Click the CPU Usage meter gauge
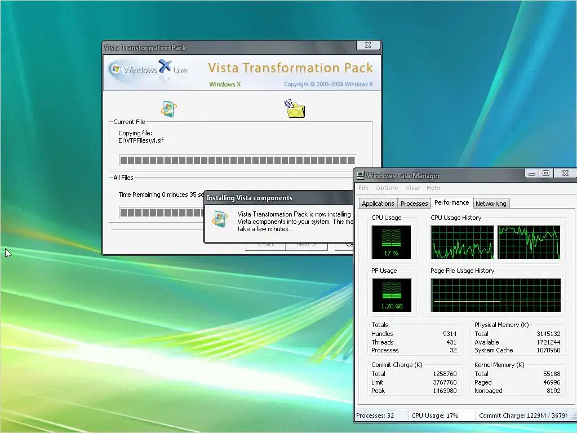This screenshot has height=433, width=577. click(x=391, y=242)
